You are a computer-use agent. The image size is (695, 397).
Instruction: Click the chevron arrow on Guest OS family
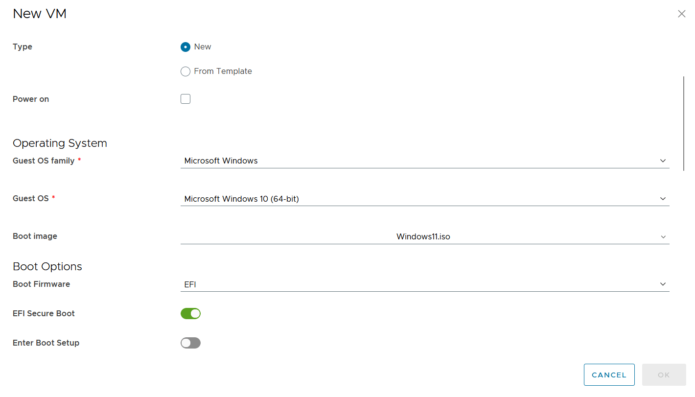point(663,161)
